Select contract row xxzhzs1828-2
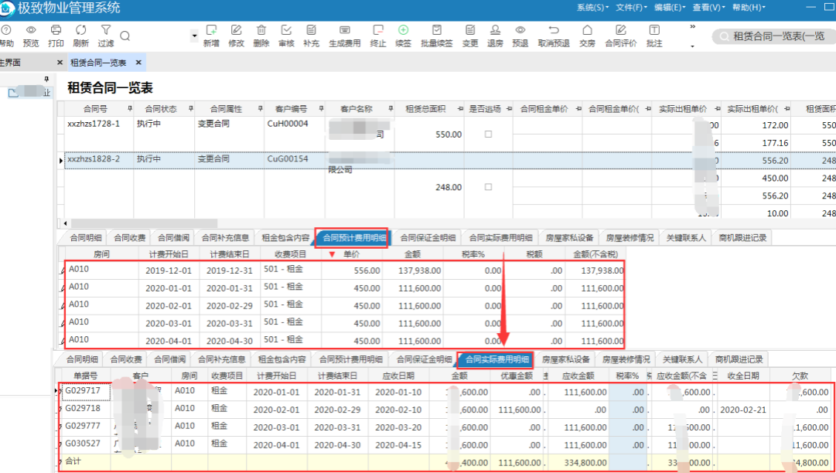This screenshot has height=473, width=836. pos(94,158)
